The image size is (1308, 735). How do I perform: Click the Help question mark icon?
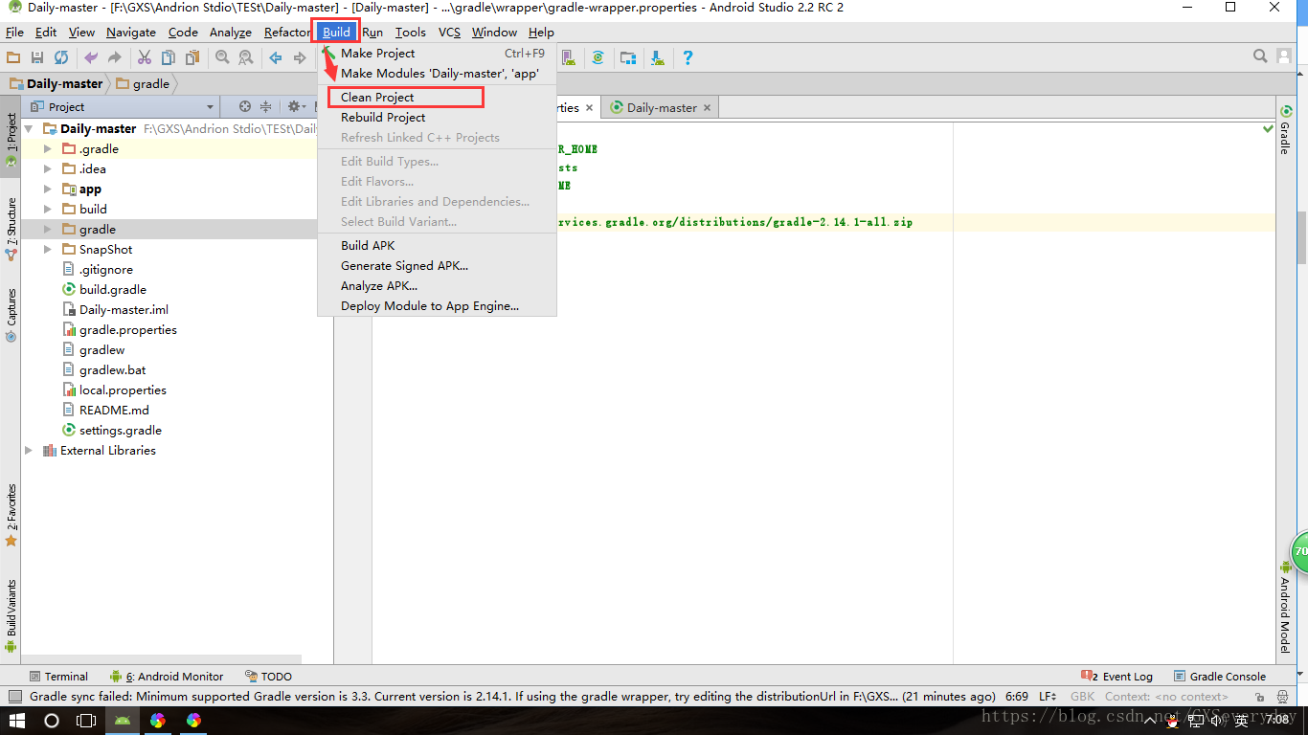(688, 57)
